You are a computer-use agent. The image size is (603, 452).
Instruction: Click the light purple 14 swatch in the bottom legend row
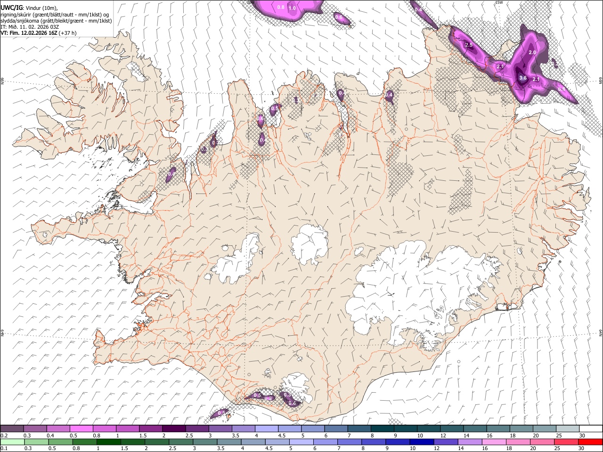[469, 442]
